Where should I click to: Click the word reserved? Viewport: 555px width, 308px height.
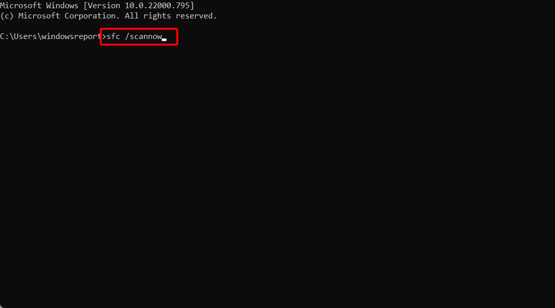196,16
